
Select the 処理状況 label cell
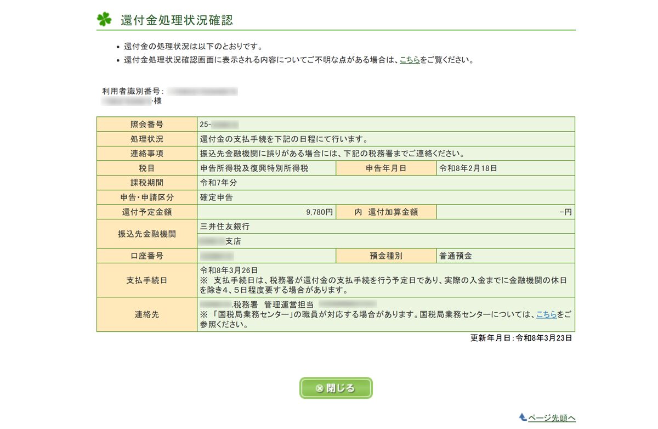[x=146, y=138]
